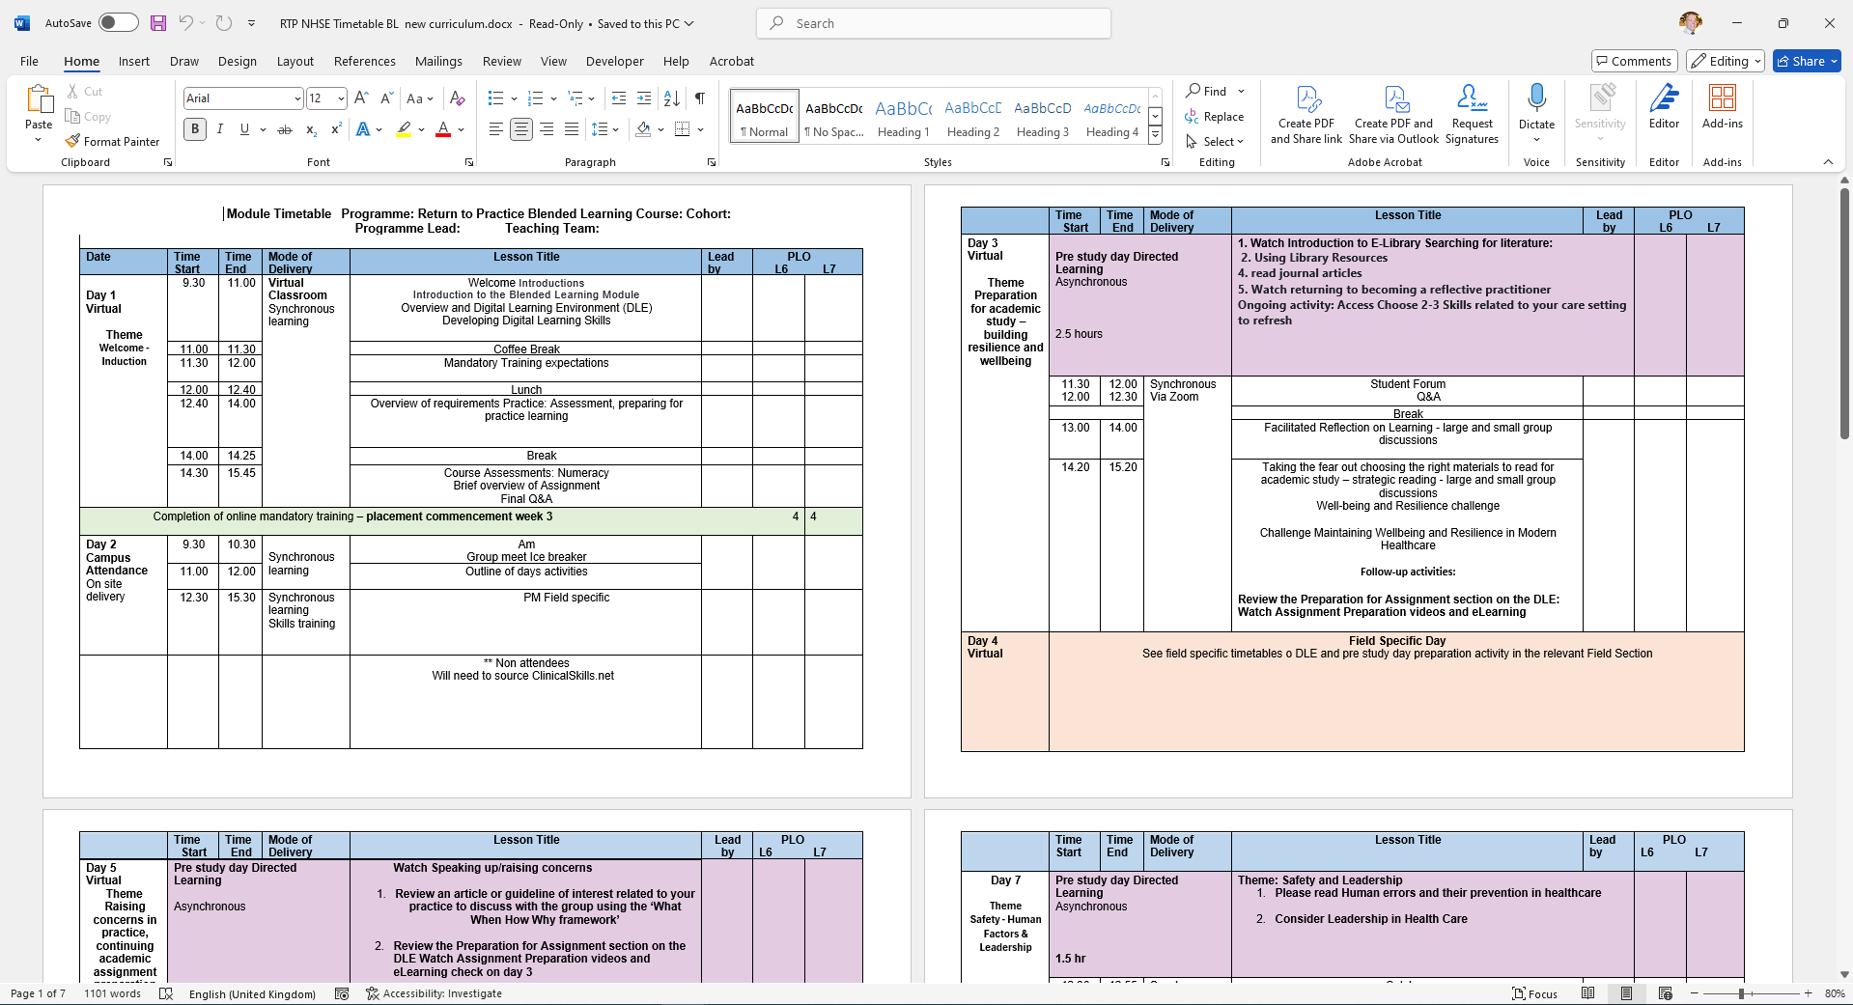Increase paragraph indent

click(x=644, y=98)
